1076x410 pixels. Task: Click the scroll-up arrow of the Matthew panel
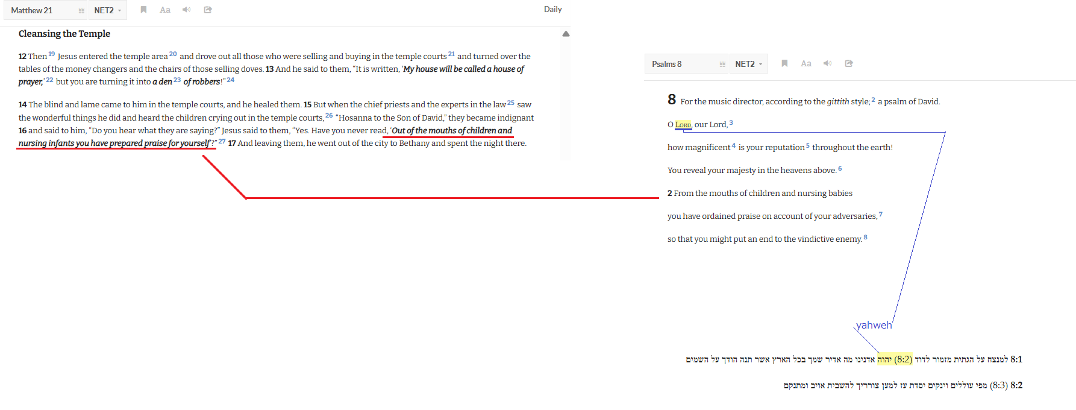566,34
